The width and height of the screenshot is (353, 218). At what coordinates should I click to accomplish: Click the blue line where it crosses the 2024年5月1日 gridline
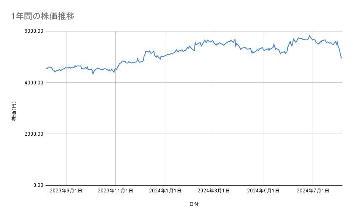263,50
